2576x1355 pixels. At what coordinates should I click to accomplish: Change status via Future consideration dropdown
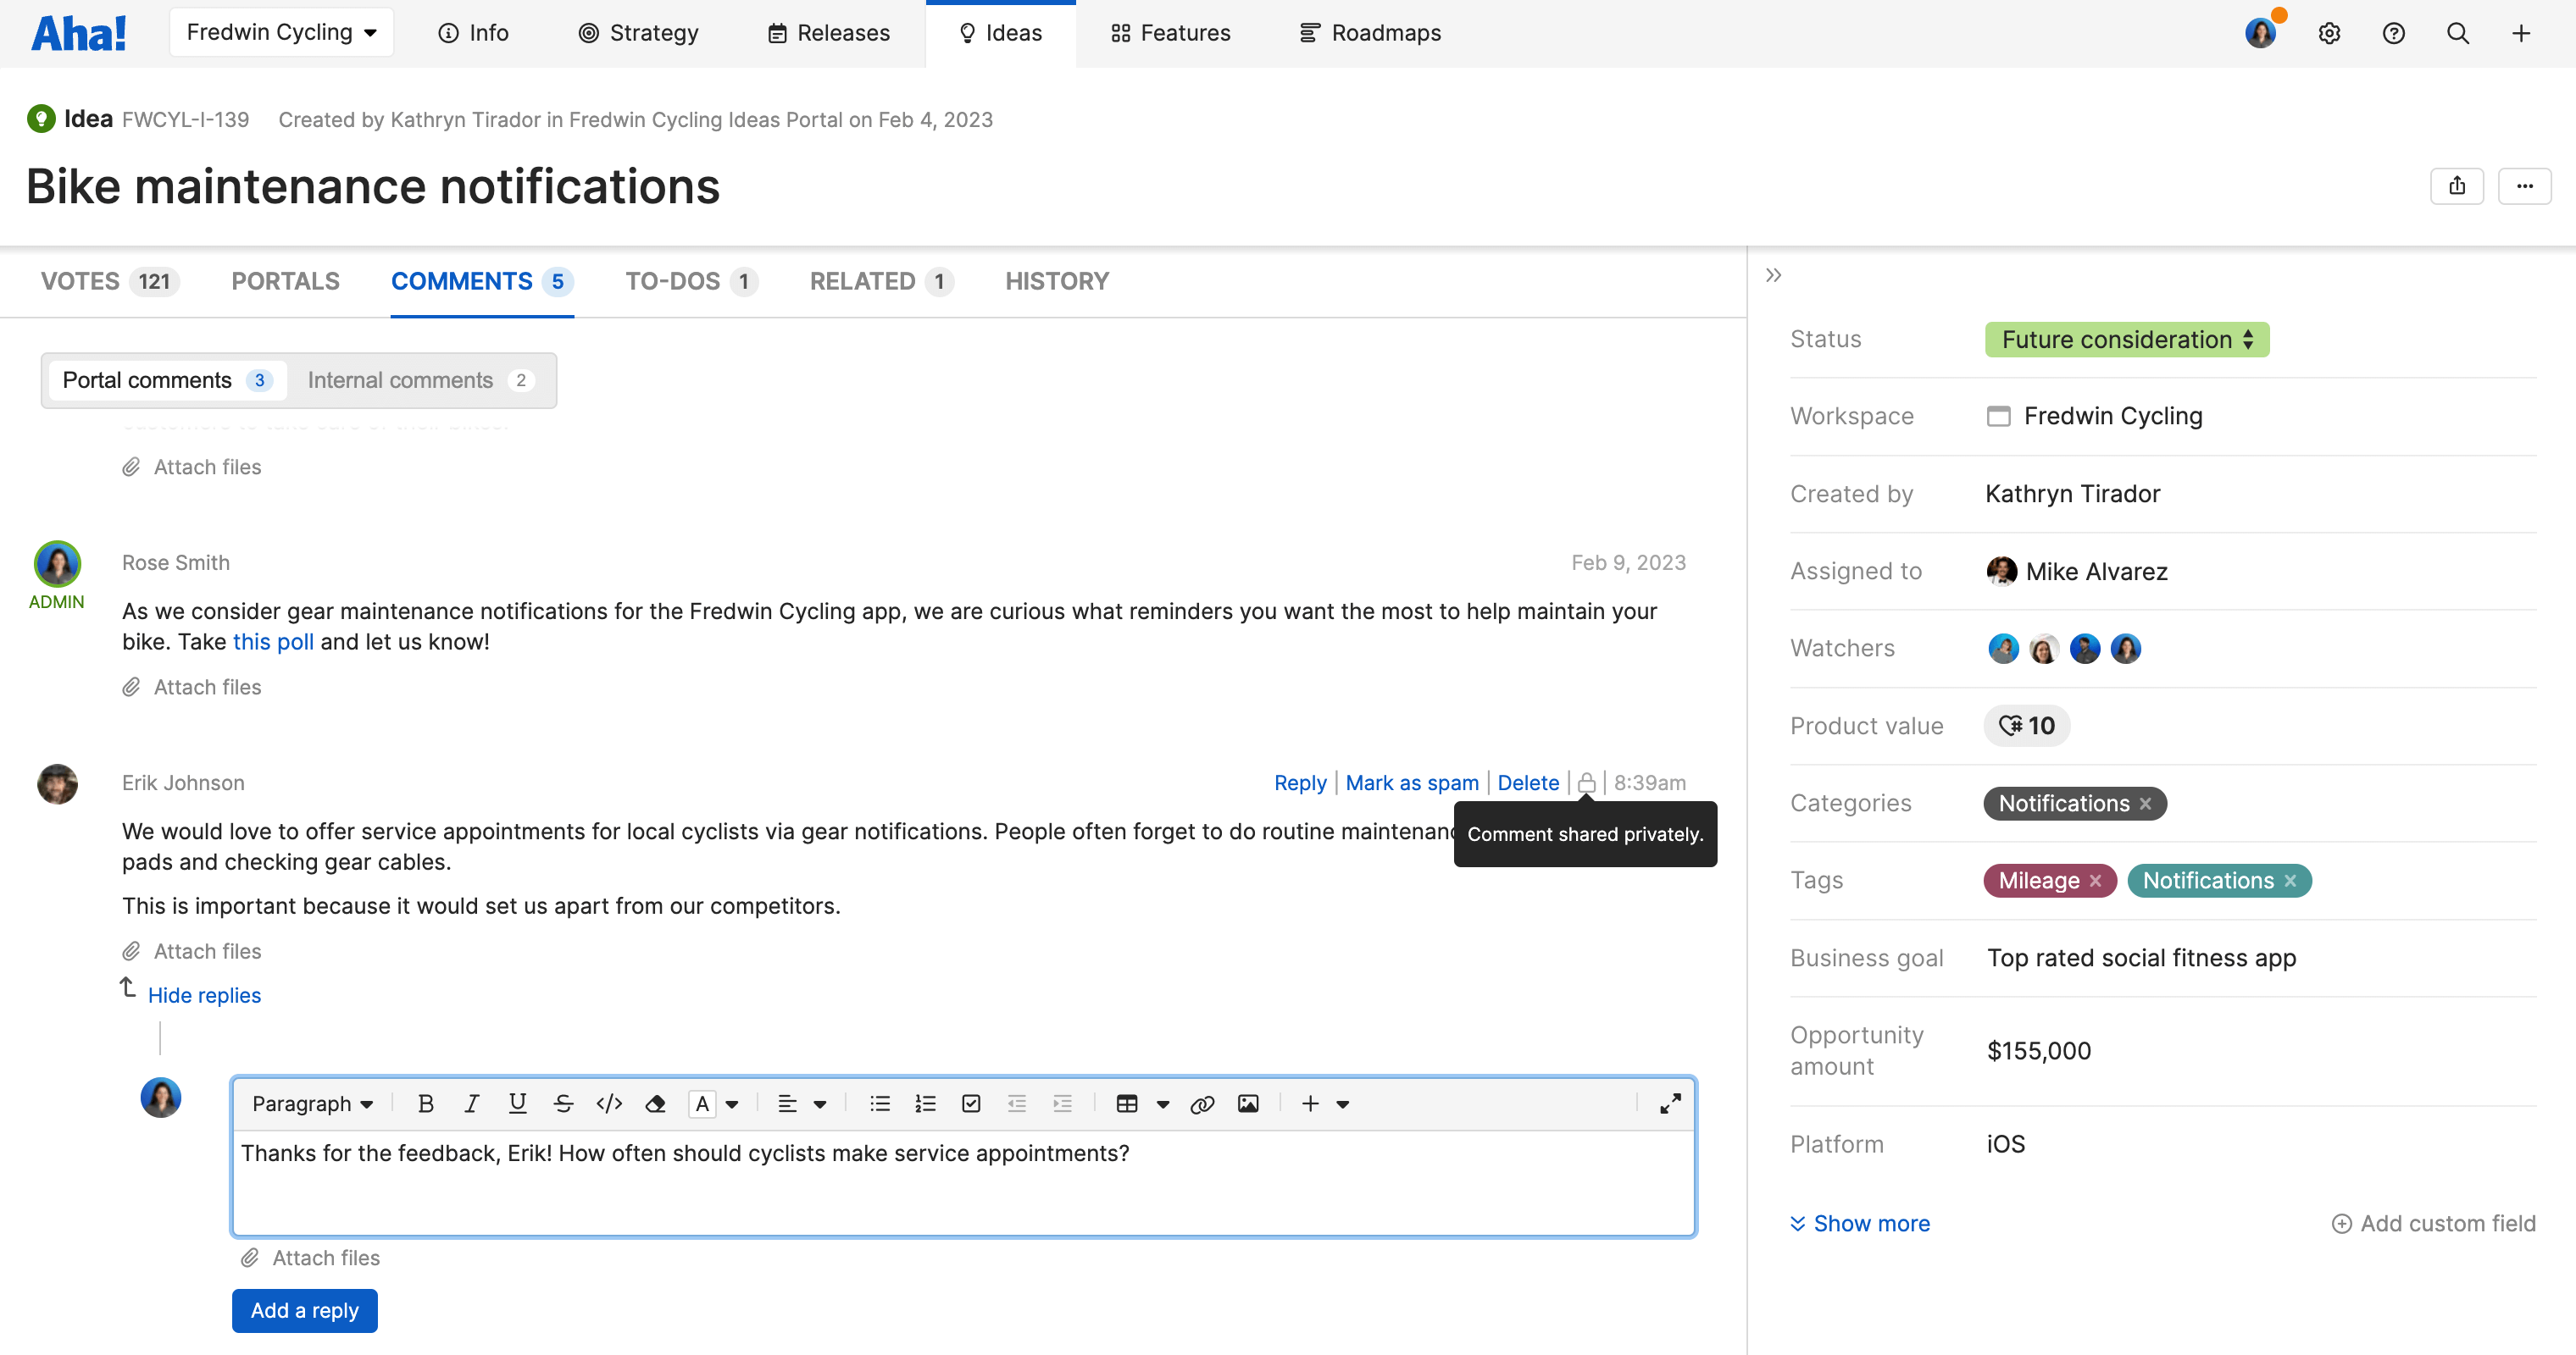click(2126, 339)
